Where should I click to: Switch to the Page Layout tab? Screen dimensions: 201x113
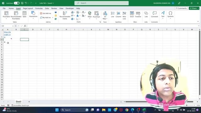28,8
